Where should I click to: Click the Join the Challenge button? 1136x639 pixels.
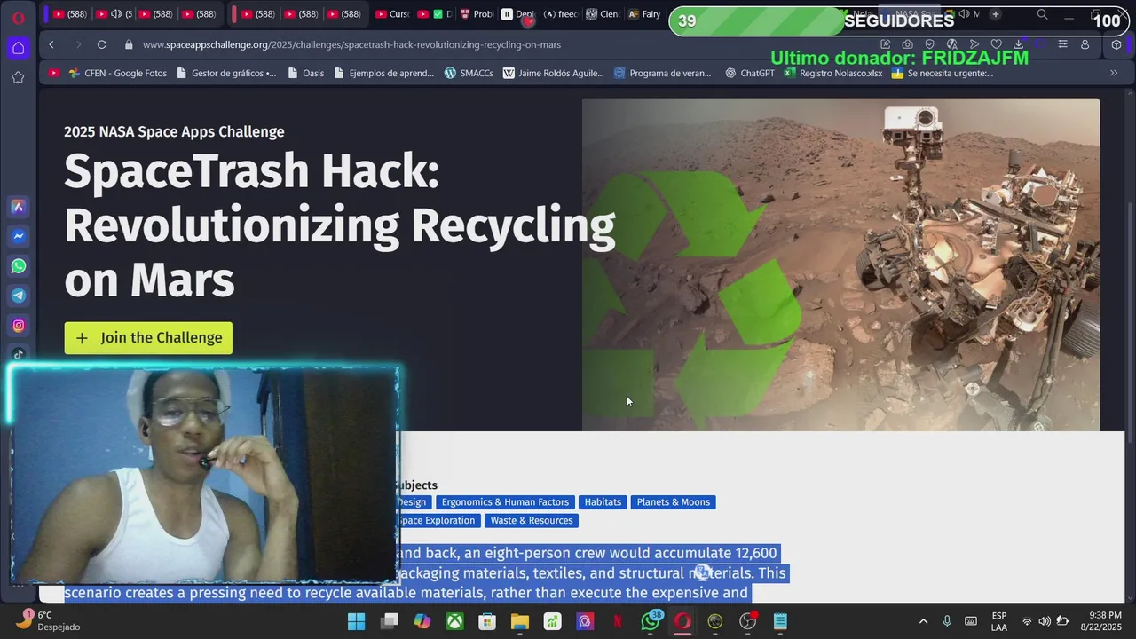click(x=148, y=337)
